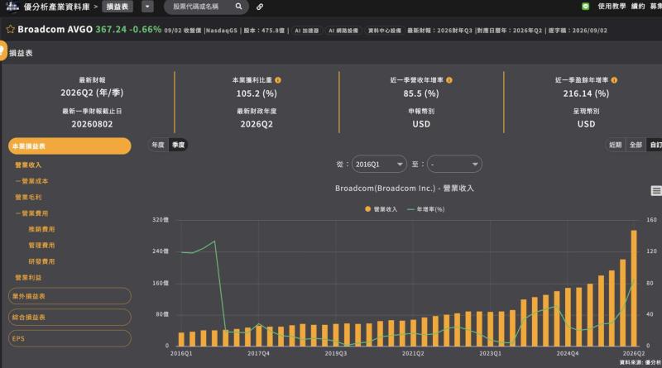Switch to 年度 view
This screenshot has height=368, width=662.
coord(158,145)
